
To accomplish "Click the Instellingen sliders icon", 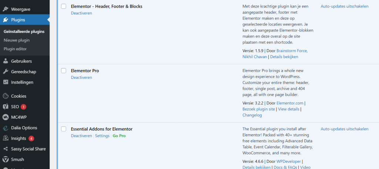I will (x=6, y=82).
